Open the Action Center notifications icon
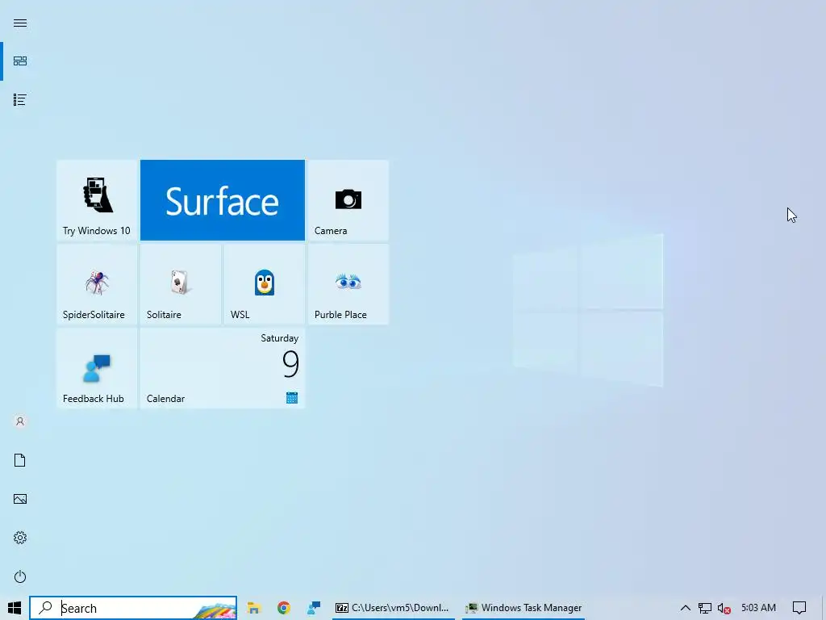Viewport: 826px width, 620px height. pos(799,608)
